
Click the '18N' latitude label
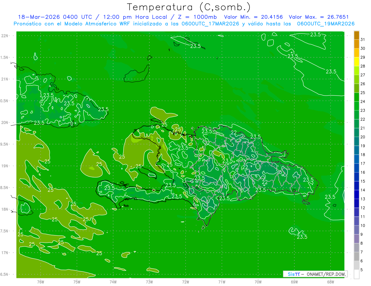click(x=5, y=209)
